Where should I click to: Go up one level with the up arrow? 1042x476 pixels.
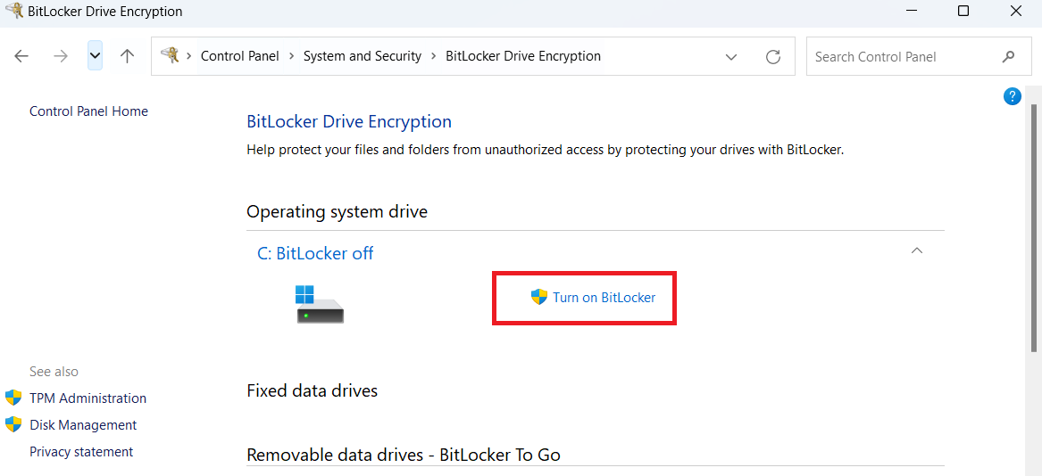[127, 56]
